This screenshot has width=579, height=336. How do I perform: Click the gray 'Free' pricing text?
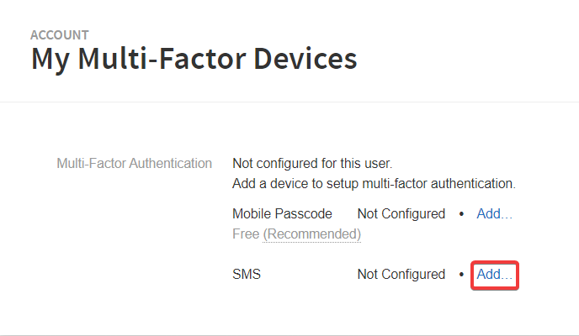click(x=246, y=234)
